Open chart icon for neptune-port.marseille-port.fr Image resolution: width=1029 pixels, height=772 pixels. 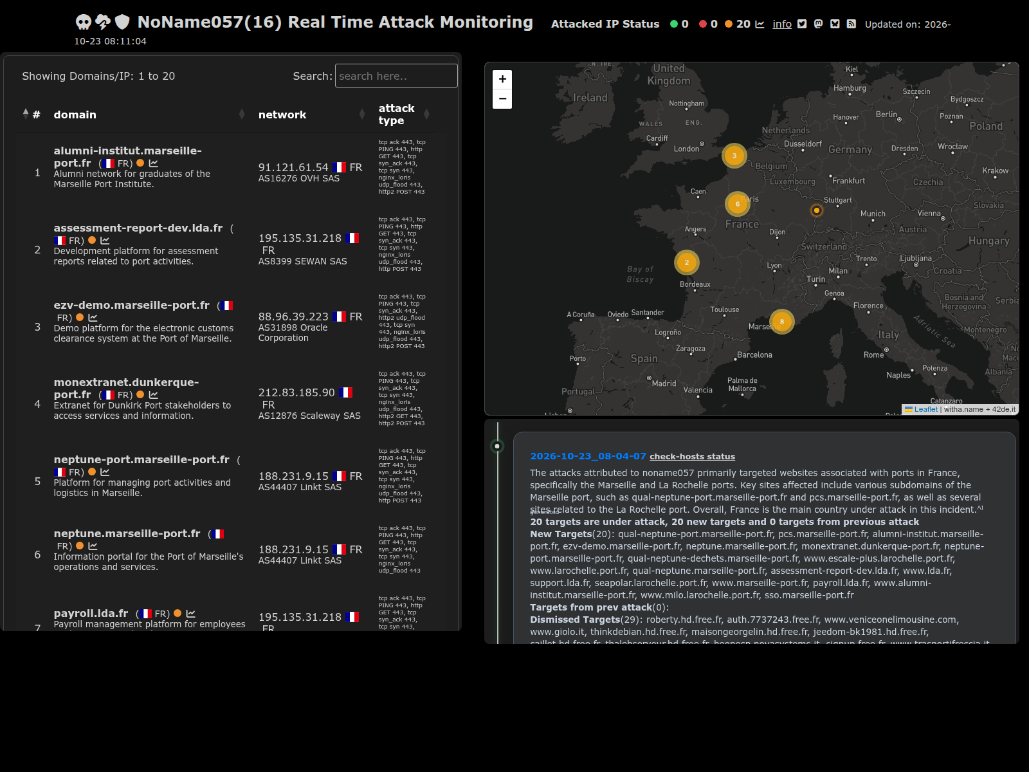coord(105,472)
